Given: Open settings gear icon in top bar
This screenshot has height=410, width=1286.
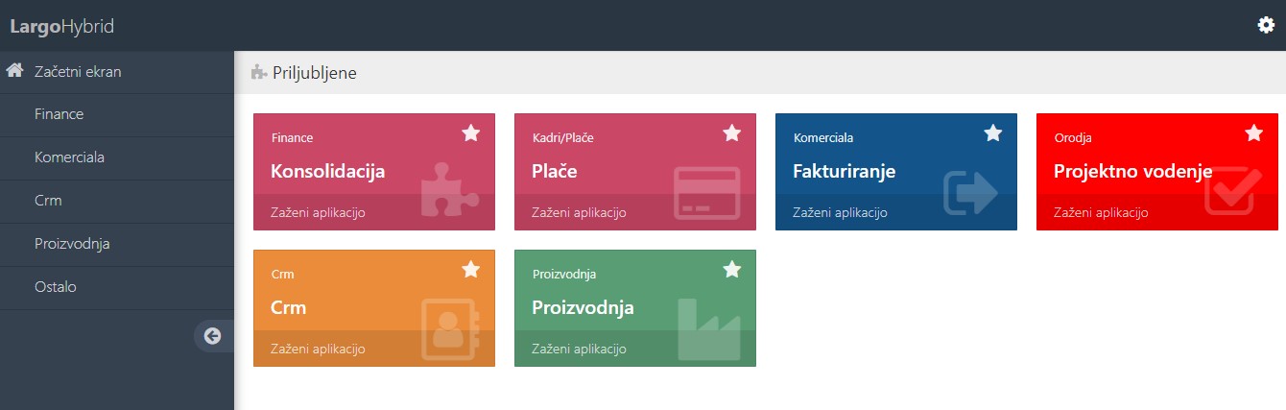Looking at the screenshot, I should click(x=1266, y=25).
